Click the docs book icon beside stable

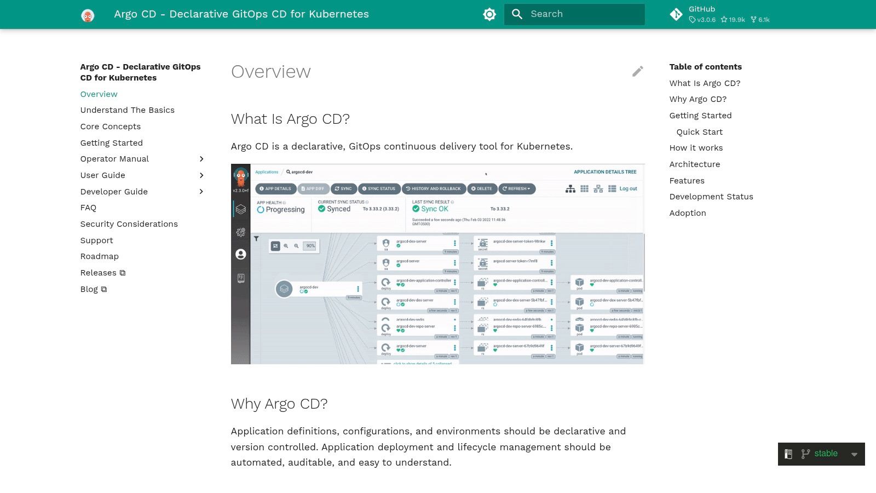pyautogui.click(x=788, y=454)
